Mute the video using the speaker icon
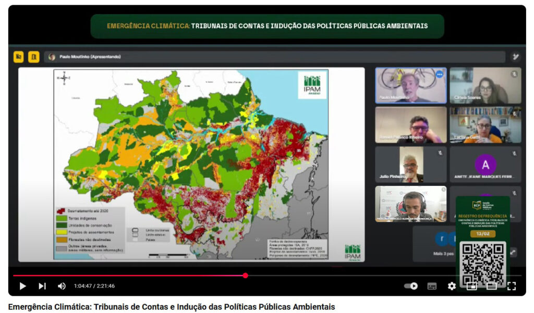Screen dimensions: 534x313 tap(62, 286)
